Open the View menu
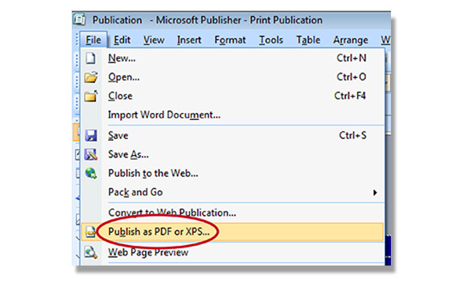The width and height of the screenshot is (462, 284). (154, 40)
